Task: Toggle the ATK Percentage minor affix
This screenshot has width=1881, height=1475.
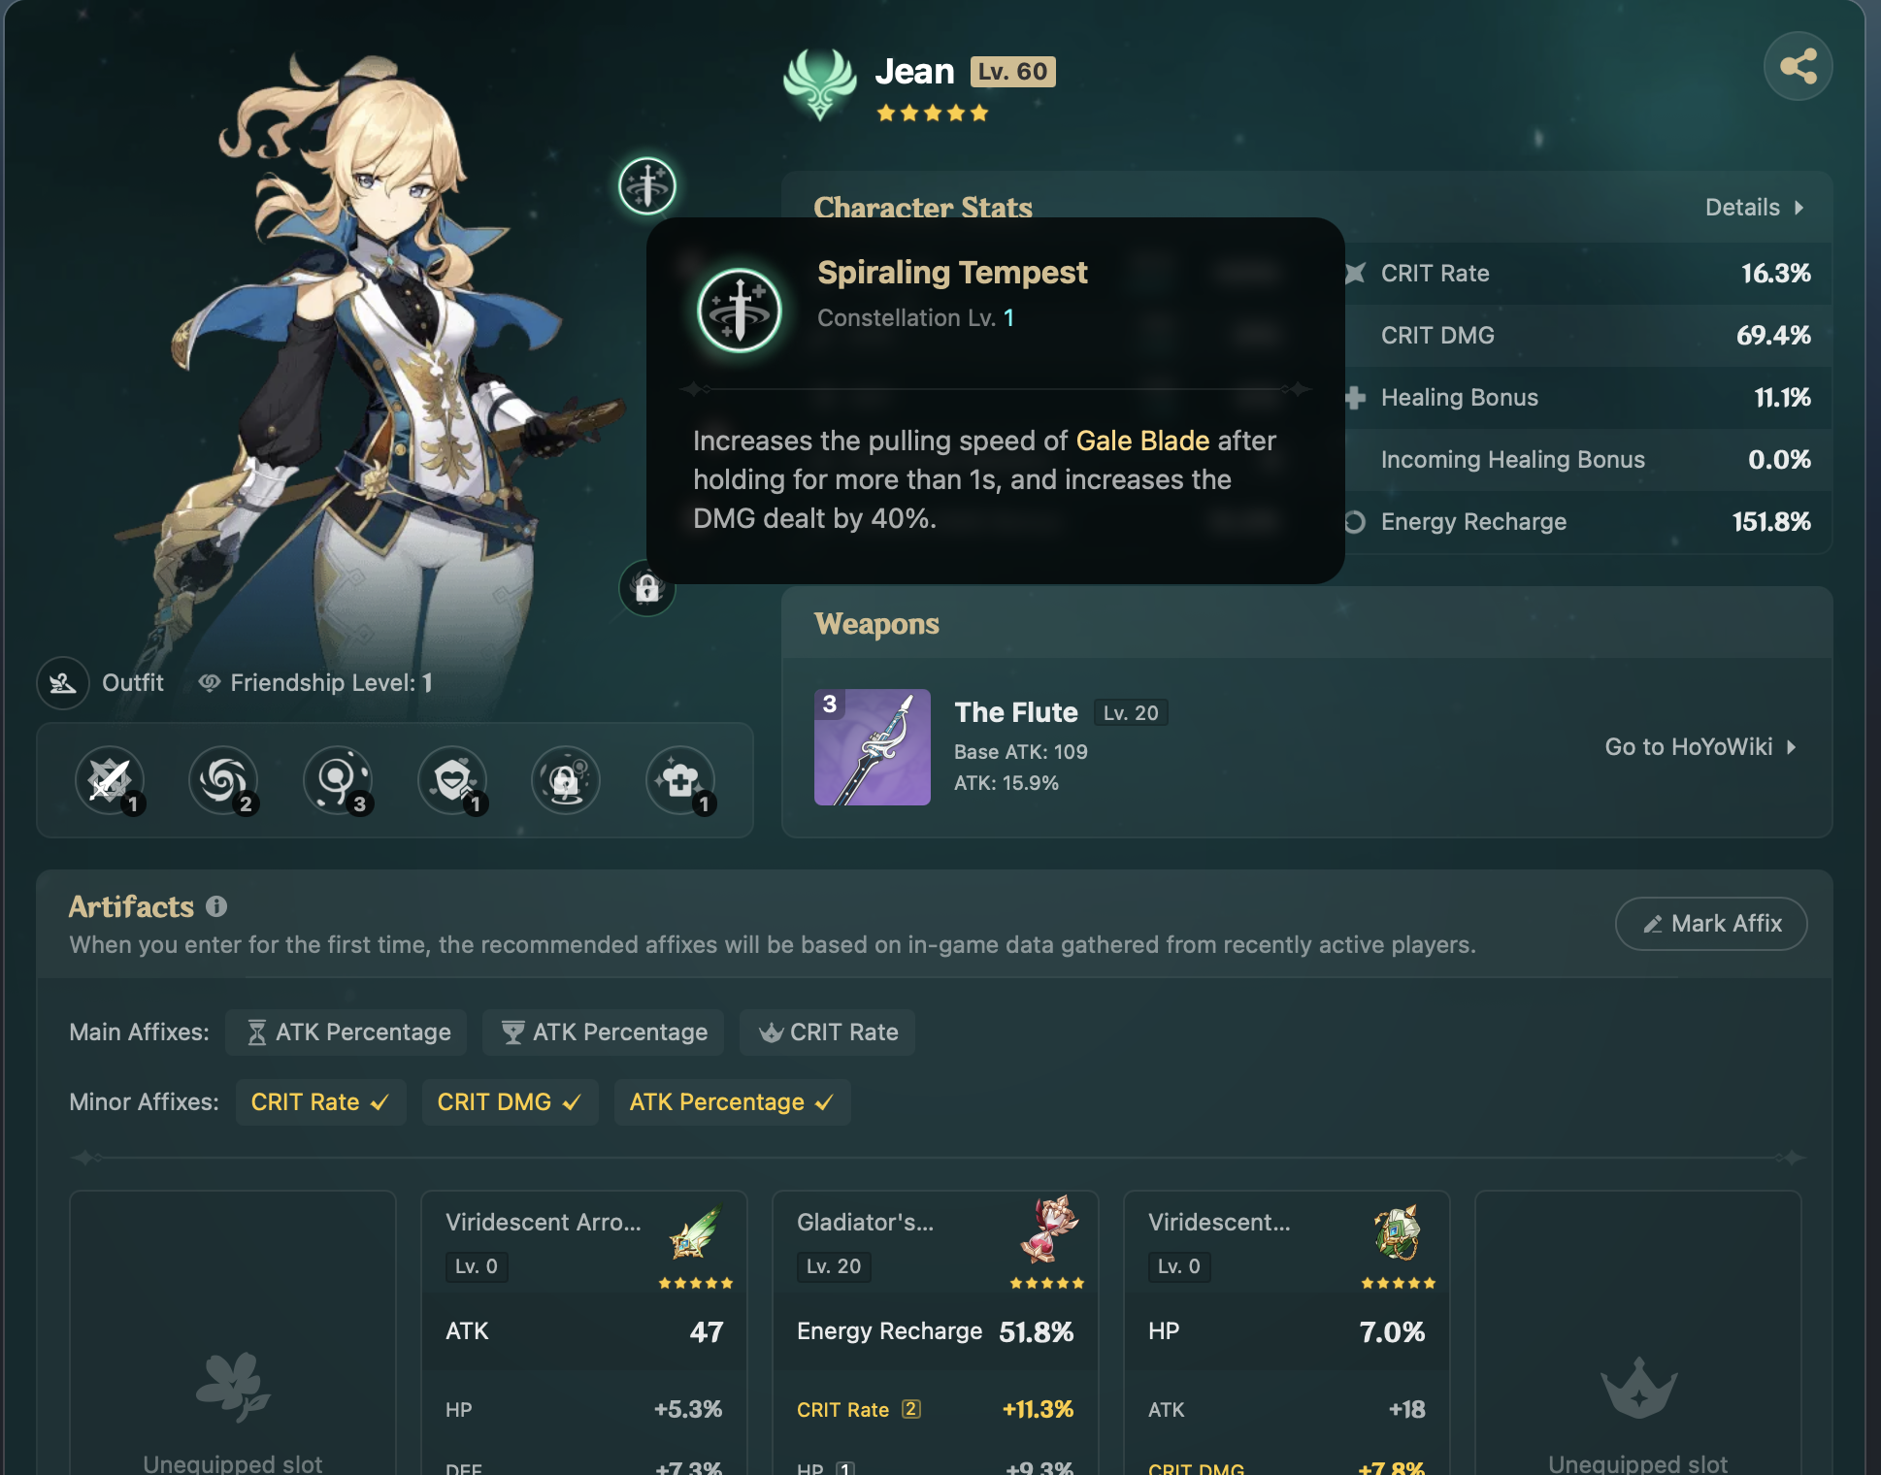Action: point(732,1102)
